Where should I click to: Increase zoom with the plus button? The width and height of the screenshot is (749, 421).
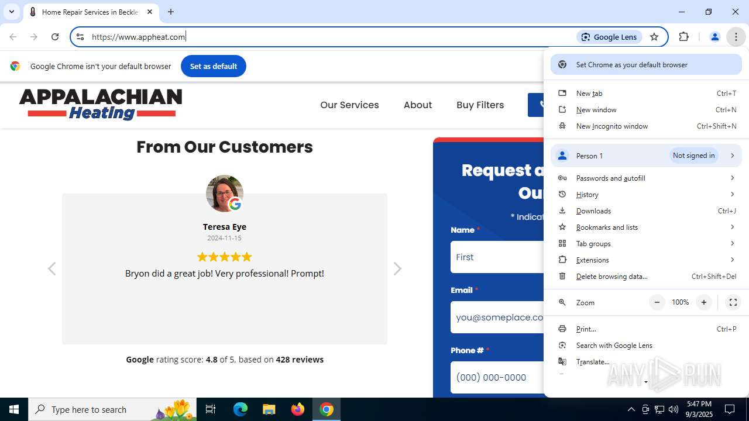704,302
